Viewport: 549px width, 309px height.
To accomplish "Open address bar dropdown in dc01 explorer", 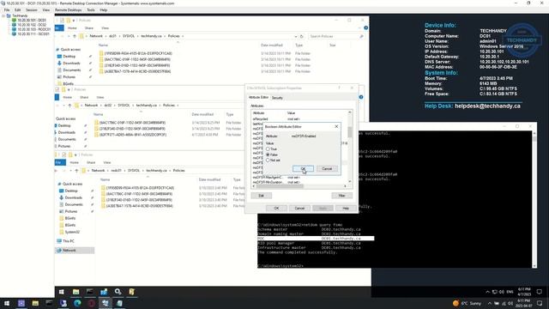I will (296, 36).
